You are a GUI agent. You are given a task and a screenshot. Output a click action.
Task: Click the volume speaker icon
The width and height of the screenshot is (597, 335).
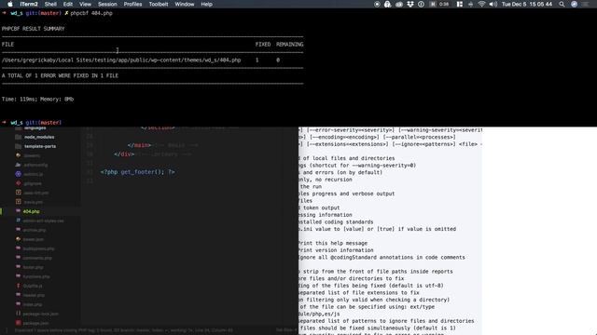pyautogui.click(x=493, y=4)
